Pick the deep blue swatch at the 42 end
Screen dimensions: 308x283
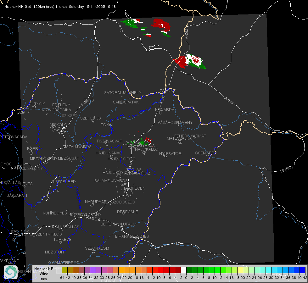pos(303,270)
